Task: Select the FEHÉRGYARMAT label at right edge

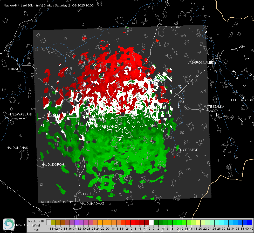Action: pyautogui.click(x=243, y=100)
